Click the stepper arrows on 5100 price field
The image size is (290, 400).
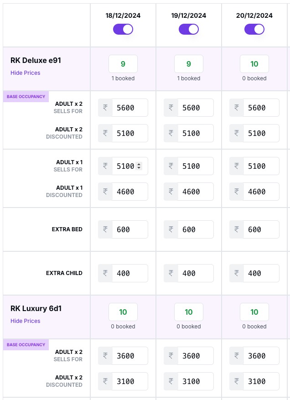pyautogui.click(x=139, y=166)
